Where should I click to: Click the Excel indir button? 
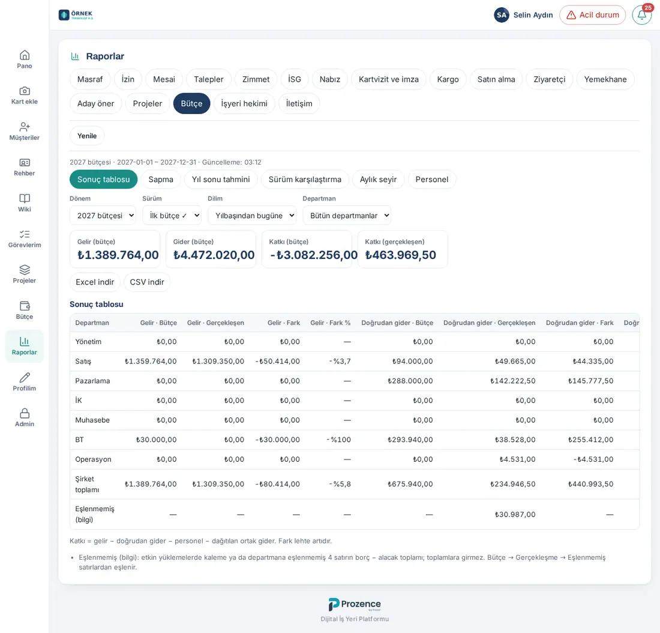tap(95, 282)
